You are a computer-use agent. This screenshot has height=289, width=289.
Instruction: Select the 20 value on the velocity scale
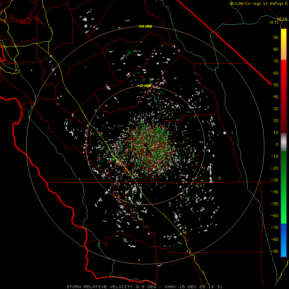pos(276,121)
